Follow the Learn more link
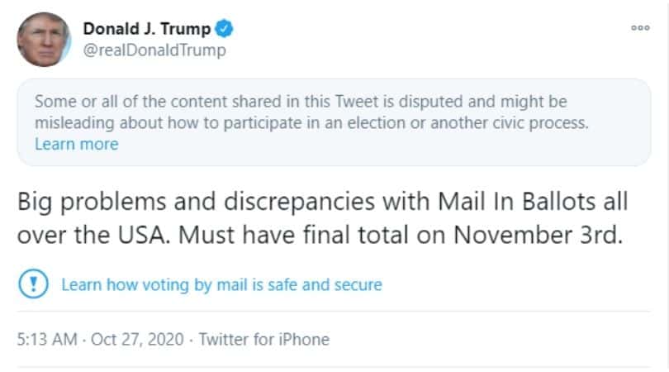Screen dimensions: 669x372 76,145
